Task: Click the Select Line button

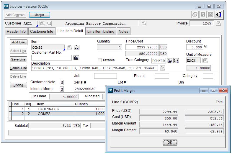Action: click(x=19, y=51)
